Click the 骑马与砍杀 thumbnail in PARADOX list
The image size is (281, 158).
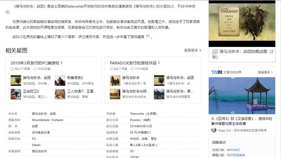[115, 81]
